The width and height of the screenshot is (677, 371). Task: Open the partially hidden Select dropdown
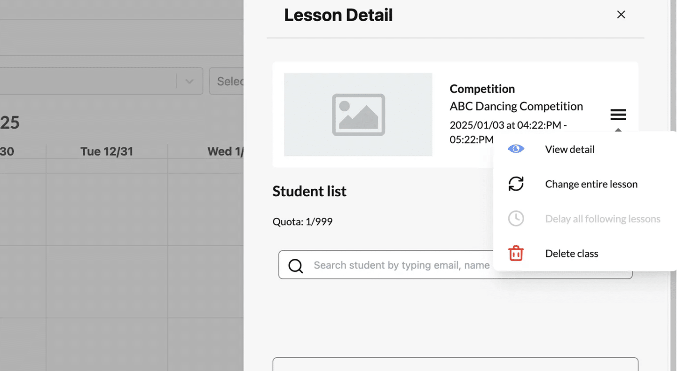[x=228, y=81]
